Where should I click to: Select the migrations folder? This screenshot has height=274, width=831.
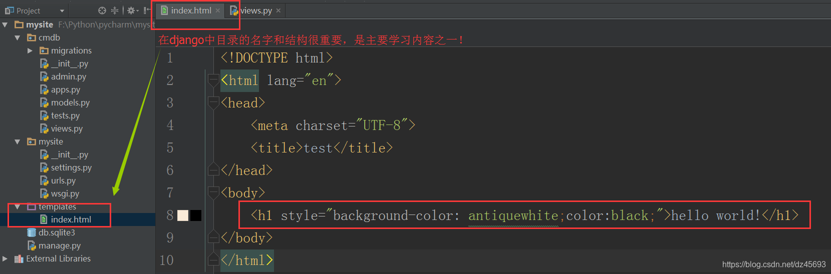click(x=71, y=50)
